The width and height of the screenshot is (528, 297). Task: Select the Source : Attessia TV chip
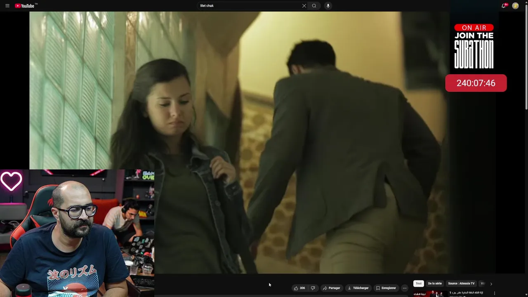click(x=461, y=283)
